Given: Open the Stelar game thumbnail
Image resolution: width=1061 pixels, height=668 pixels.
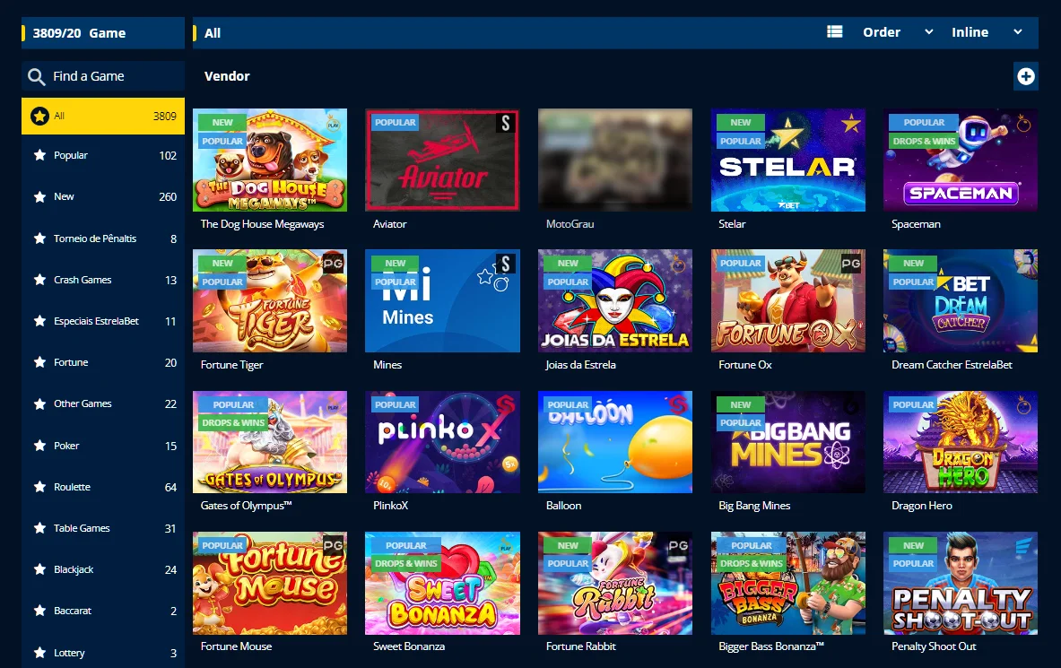Looking at the screenshot, I should click(x=788, y=160).
